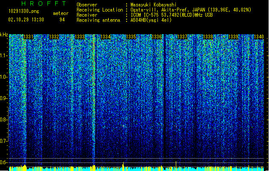Click the 0.7 kHz axis label
Screen dimensions: 269x171
4,141
